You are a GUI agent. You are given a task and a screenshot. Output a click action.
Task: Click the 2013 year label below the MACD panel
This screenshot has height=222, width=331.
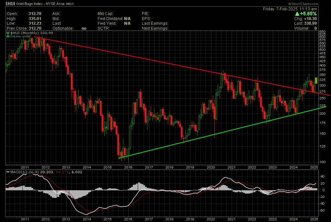66,219
